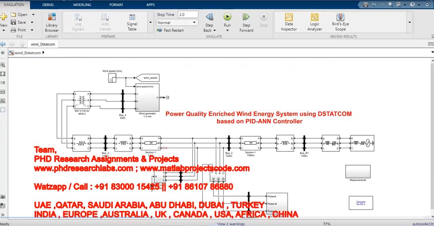This screenshot has width=434, height=226.
Task: Open the Open file dropdown arrow
Action: [33, 15]
